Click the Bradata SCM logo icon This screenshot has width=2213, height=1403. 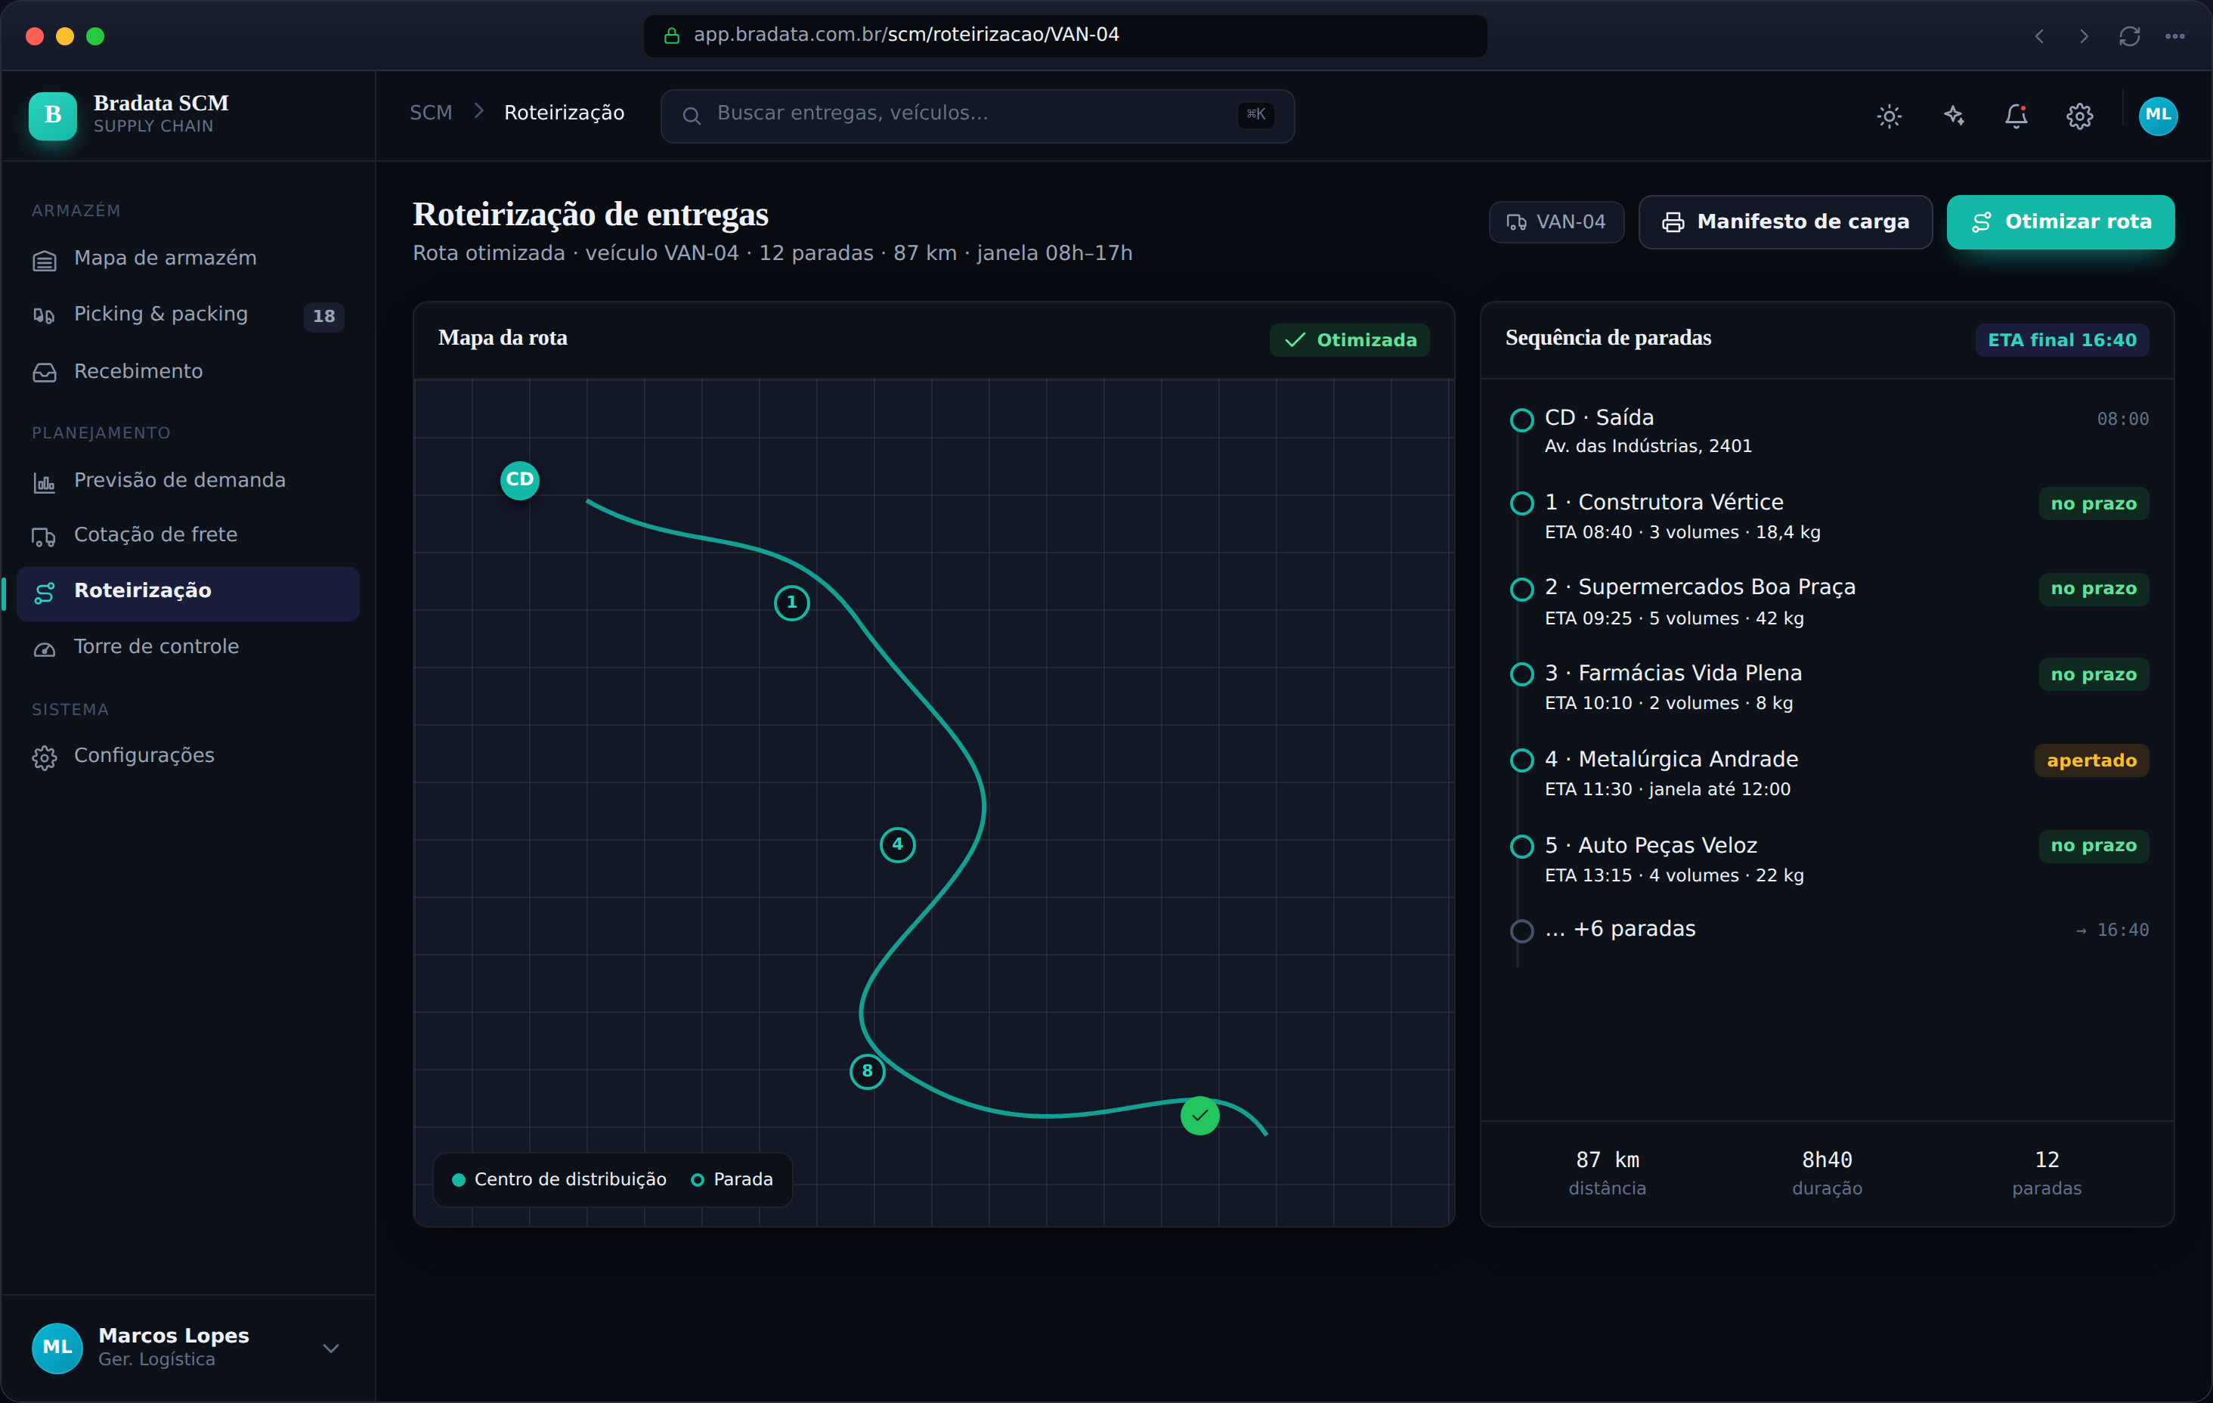coord(52,115)
